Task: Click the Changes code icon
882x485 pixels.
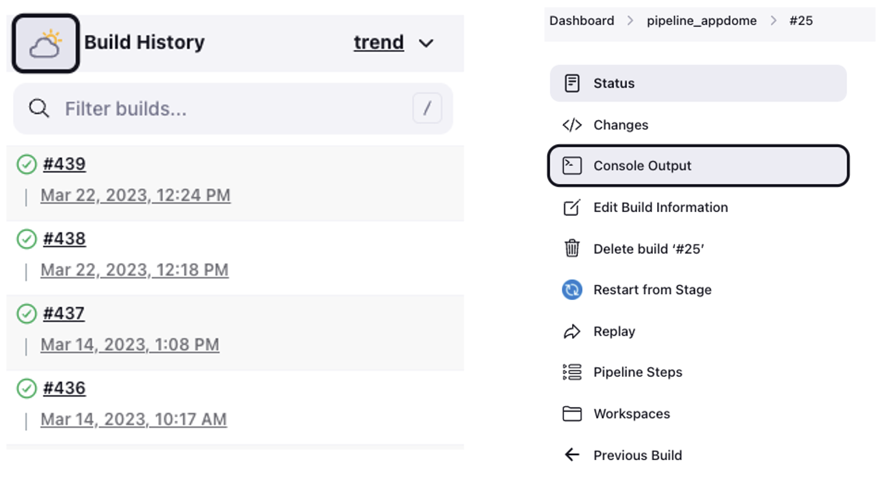Action: click(x=572, y=124)
